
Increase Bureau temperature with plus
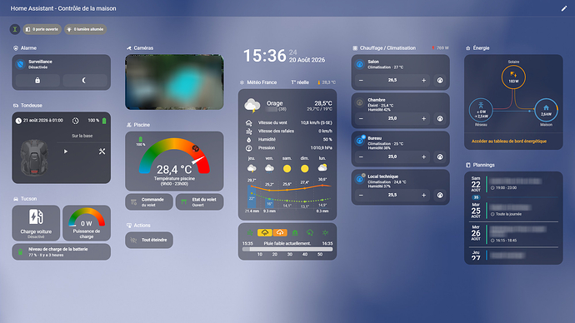click(423, 157)
